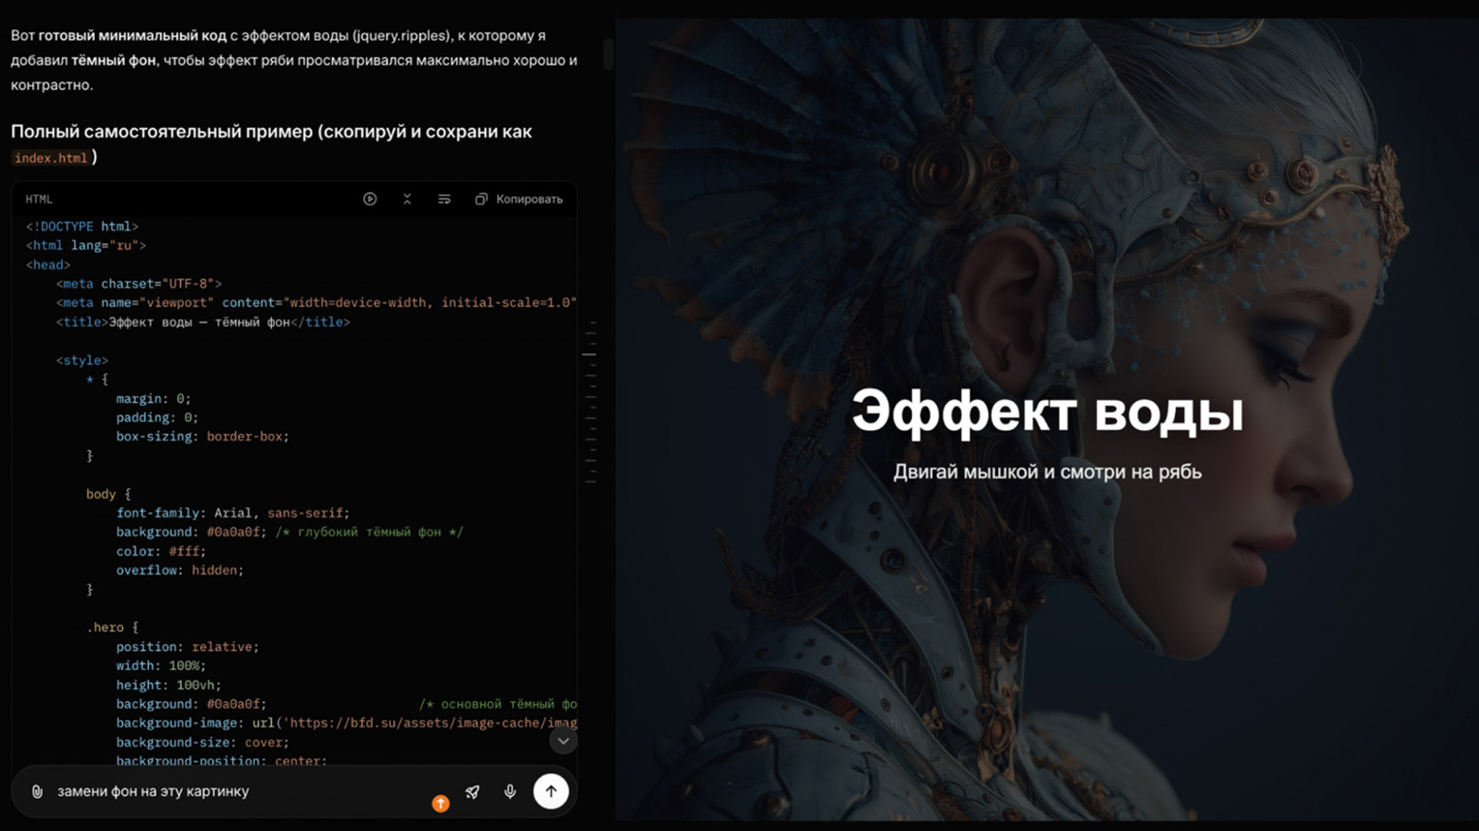Click the Копировать button
The image size is (1479, 831).
point(529,199)
